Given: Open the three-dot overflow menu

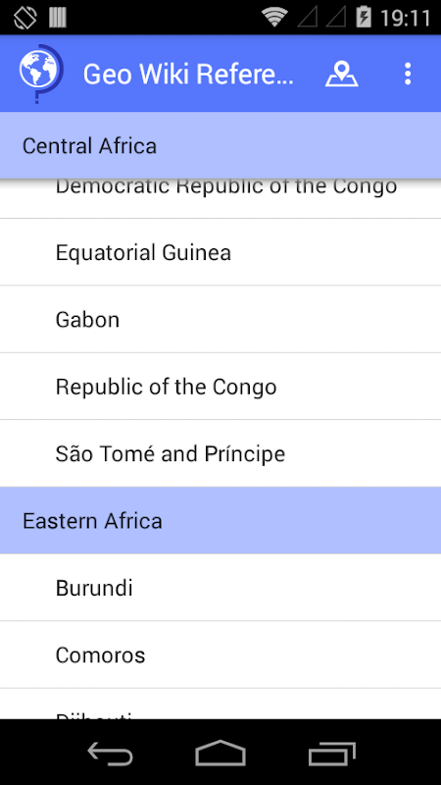Looking at the screenshot, I should 408,74.
